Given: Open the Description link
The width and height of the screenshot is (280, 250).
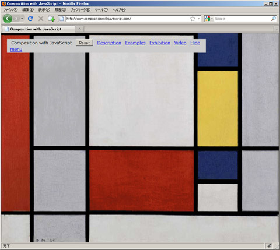Looking at the screenshot, I should (x=109, y=43).
